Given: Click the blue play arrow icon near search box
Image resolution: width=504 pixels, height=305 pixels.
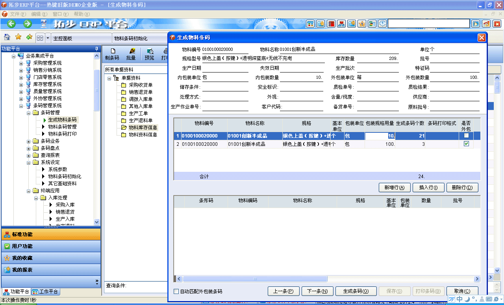Looking at the screenshot, I should pyautogui.click(x=475, y=24).
